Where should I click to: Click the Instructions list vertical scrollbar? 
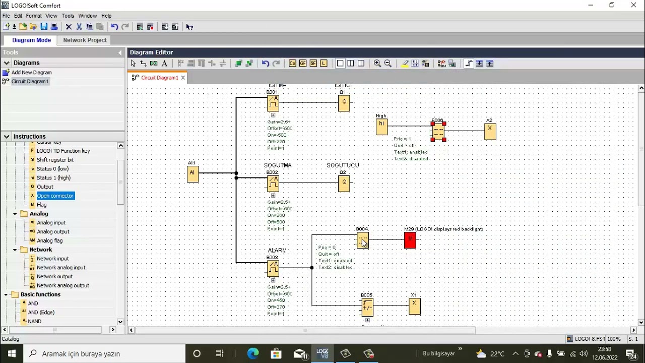[x=120, y=181]
